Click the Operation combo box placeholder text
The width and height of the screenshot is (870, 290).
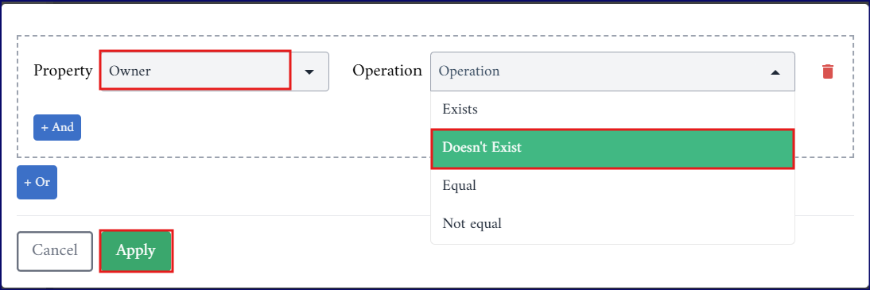pyautogui.click(x=469, y=71)
